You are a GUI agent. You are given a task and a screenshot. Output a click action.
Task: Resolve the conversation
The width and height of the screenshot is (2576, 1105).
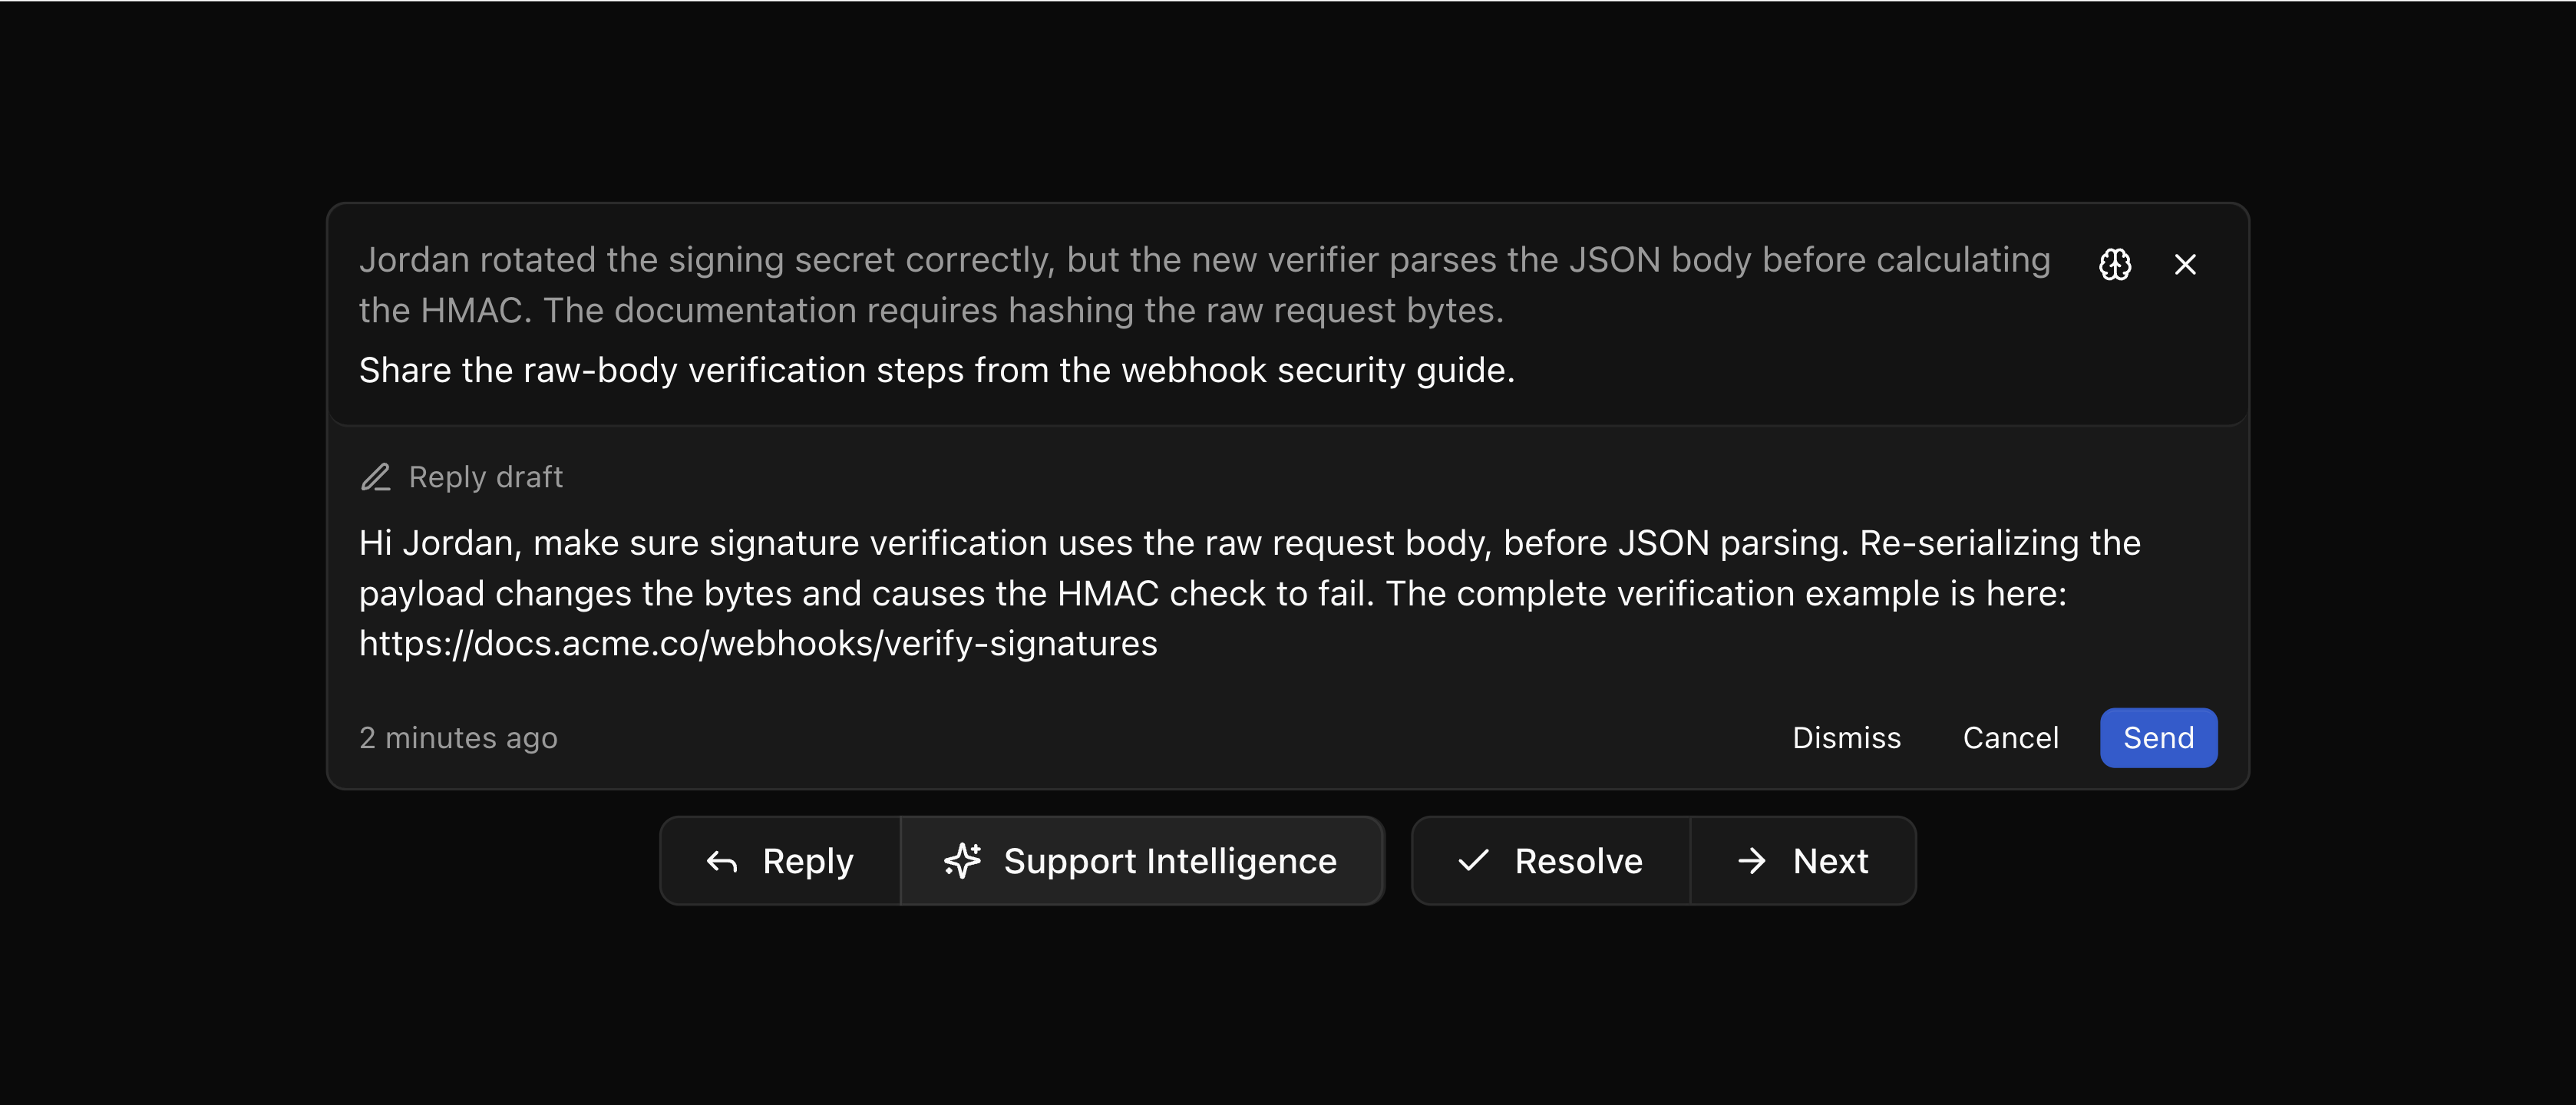1550,861
